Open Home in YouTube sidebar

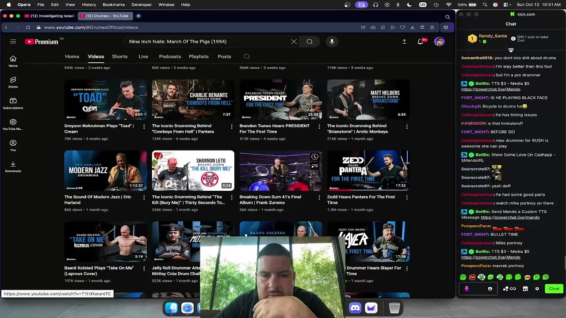pos(13,61)
